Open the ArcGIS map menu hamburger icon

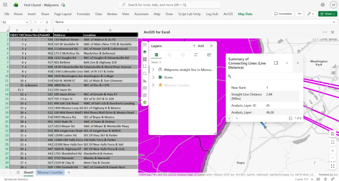click(145, 45)
